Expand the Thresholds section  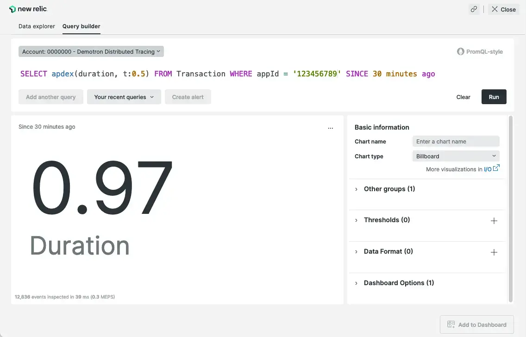click(387, 220)
